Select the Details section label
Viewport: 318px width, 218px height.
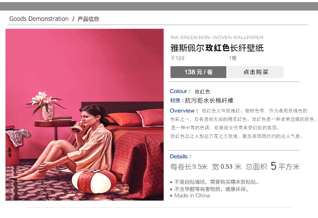[x=180, y=157]
